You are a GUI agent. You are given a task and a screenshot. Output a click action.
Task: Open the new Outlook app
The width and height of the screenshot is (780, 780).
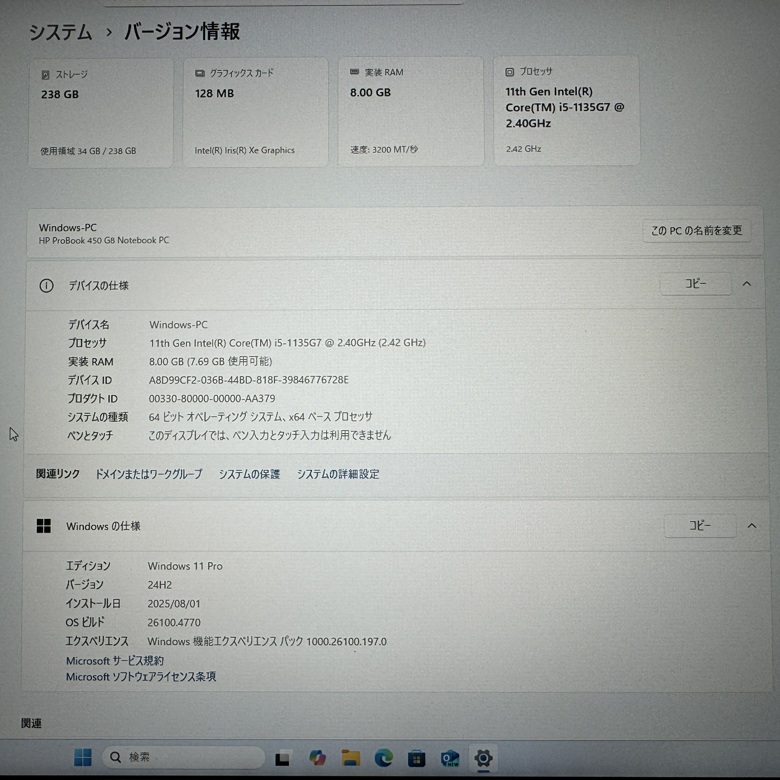tap(450, 758)
